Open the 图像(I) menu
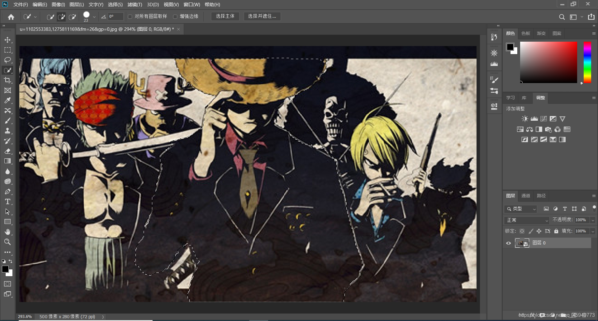Viewport: 598px width, 321px height. tap(58, 4)
